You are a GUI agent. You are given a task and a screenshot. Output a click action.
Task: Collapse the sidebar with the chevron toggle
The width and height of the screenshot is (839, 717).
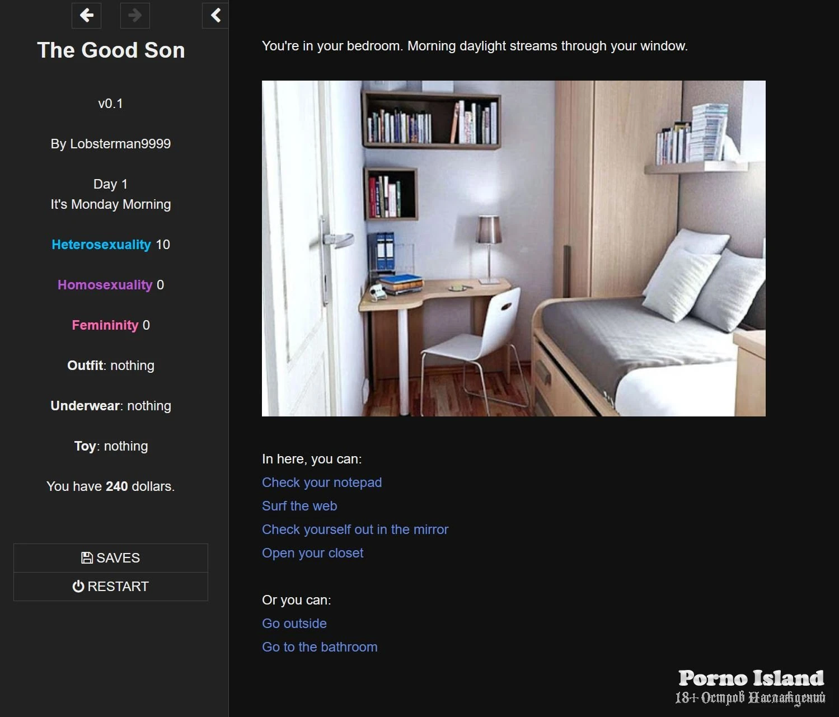(215, 15)
